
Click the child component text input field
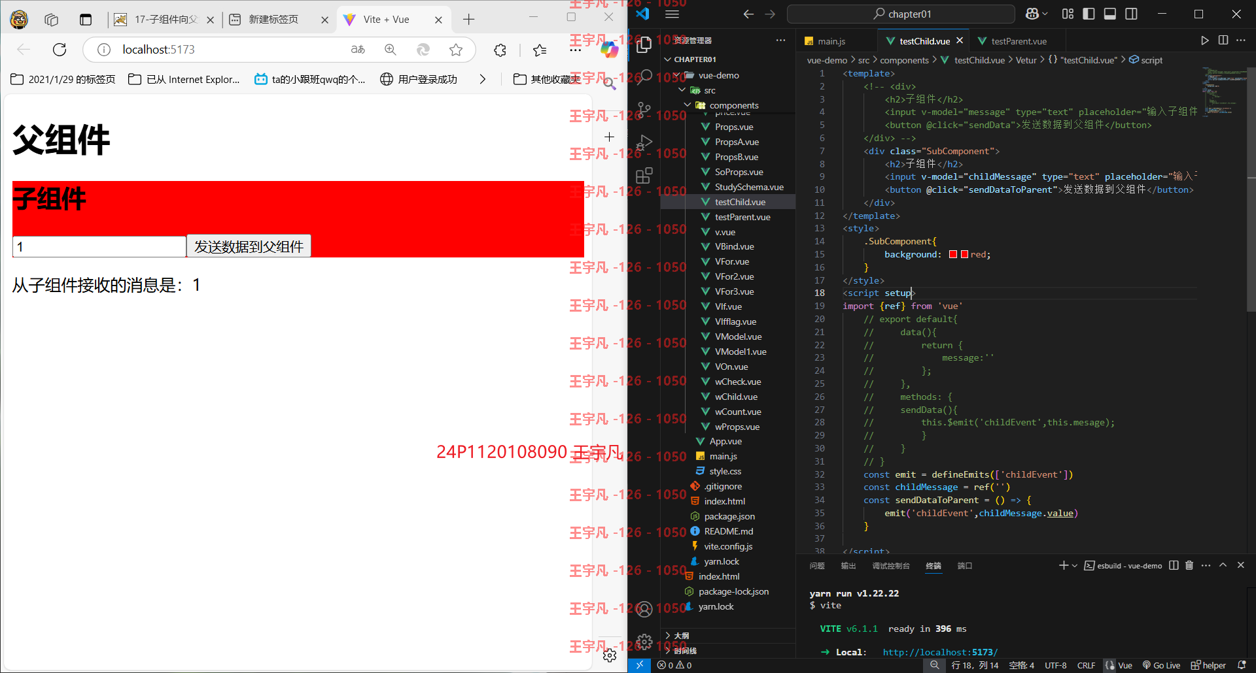coord(99,246)
